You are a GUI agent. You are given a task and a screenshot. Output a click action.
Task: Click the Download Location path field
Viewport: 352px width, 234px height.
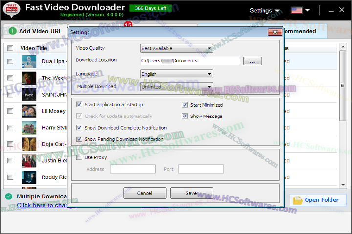pos(190,61)
